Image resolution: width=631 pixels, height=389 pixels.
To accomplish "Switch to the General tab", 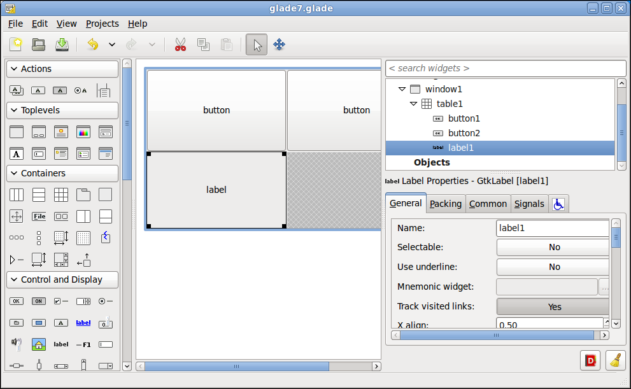I will click(x=406, y=203).
